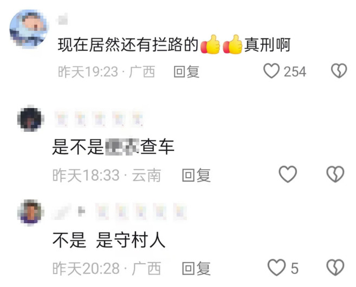Open the second commenter's blurred username
The width and height of the screenshot is (356, 287).
tap(99, 119)
